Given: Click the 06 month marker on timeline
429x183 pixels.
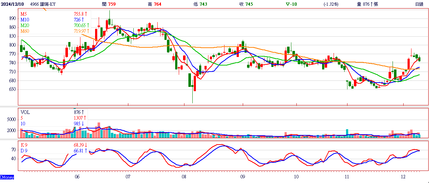Looking at the screenshot, I should 77,177.
